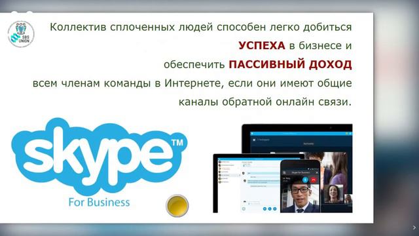This screenshot has height=236, width=419.
Task: Click the SBS Union logo
Action: pyautogui.click(x=21, y=34)
